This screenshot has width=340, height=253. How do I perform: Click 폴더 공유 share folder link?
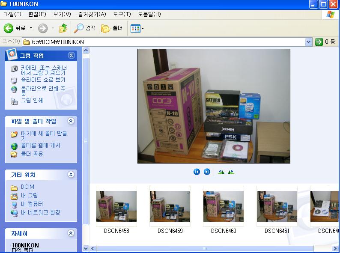point(32,154)
